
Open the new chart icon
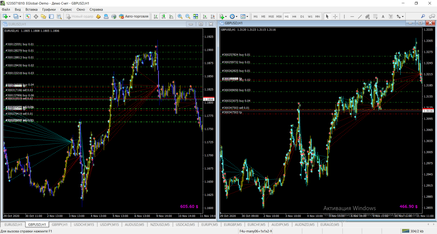click(x=5, y=16)
